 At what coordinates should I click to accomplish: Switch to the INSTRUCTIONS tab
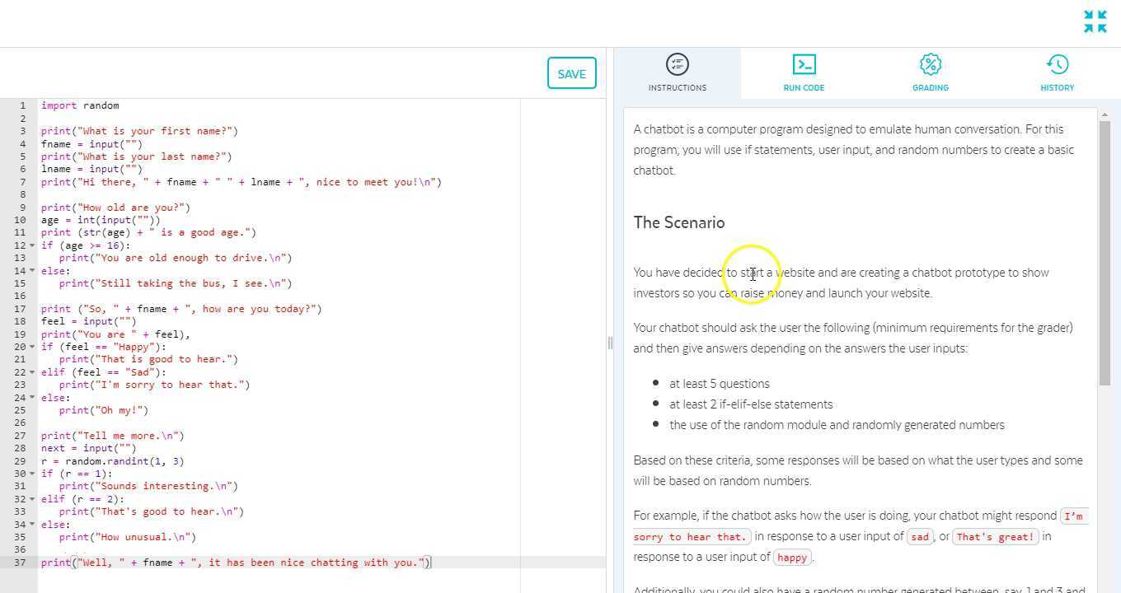coord(677,87)
